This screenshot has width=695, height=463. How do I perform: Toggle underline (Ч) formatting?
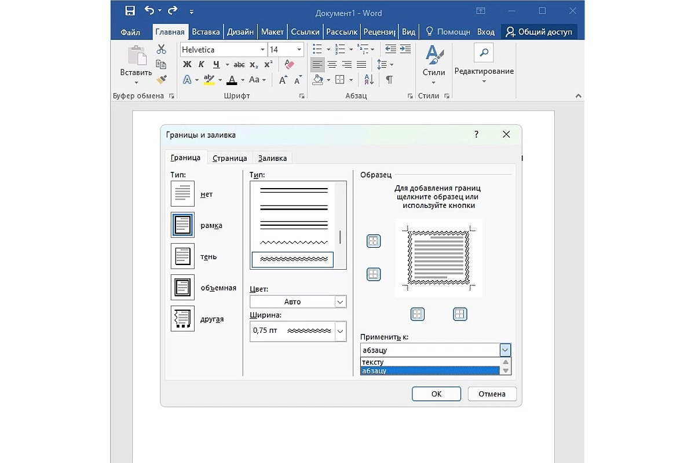point(216,65)
